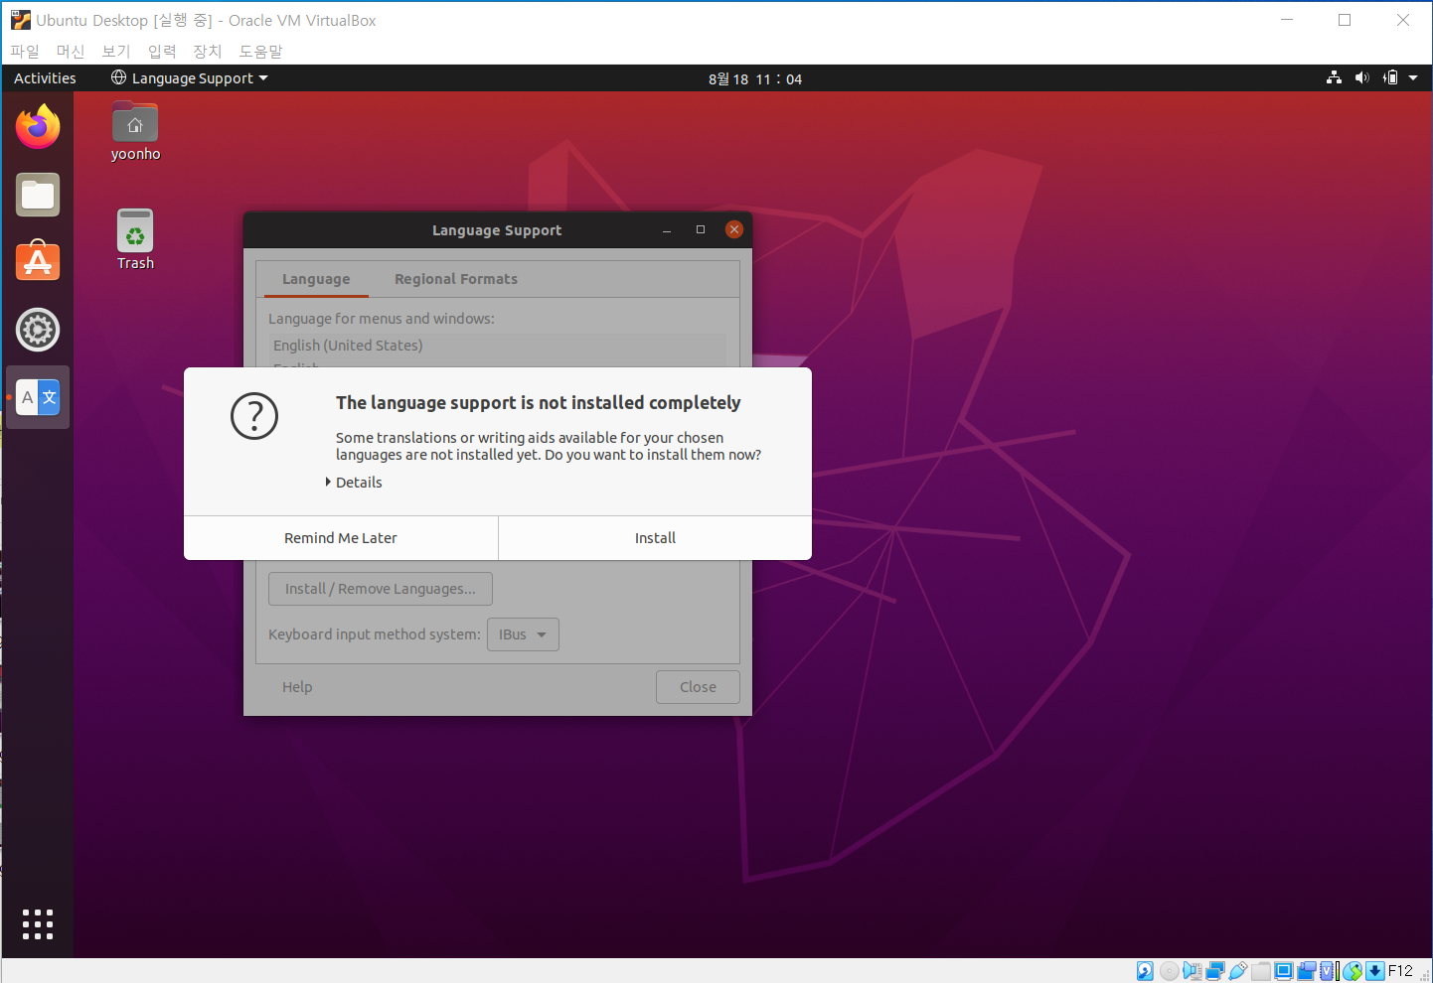Expand the Details disclosure triangle
The width and height of the screenshot is (1433, 983).
[x=328, y=482]
